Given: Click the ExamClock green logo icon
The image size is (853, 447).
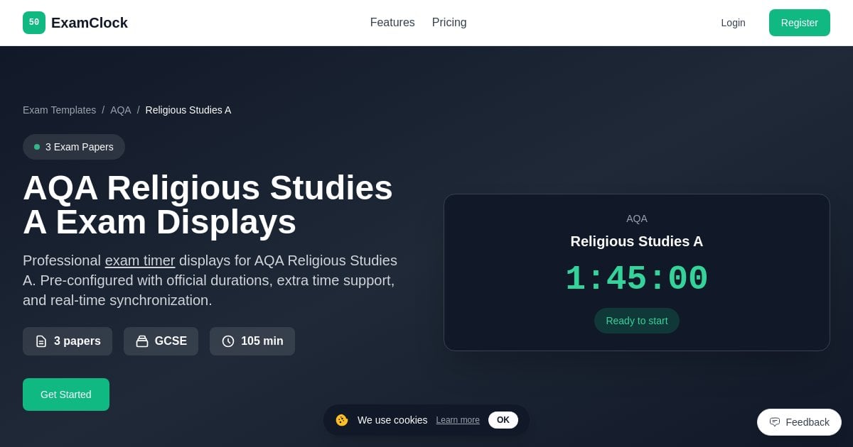Looking at the screenshot, I should click(x=34, y=23).
